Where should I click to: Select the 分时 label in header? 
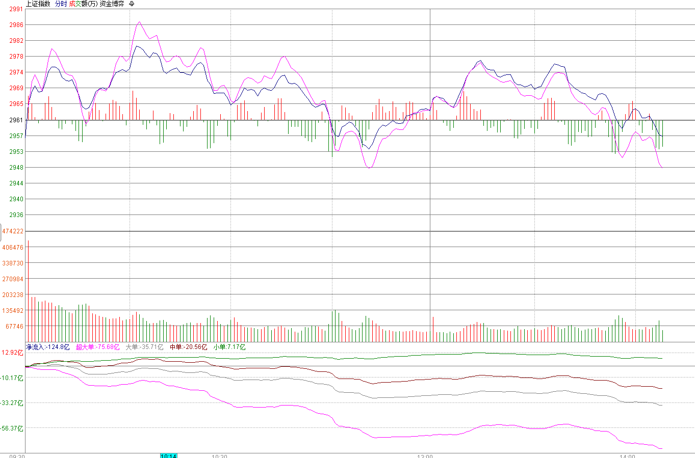(61, 4)
